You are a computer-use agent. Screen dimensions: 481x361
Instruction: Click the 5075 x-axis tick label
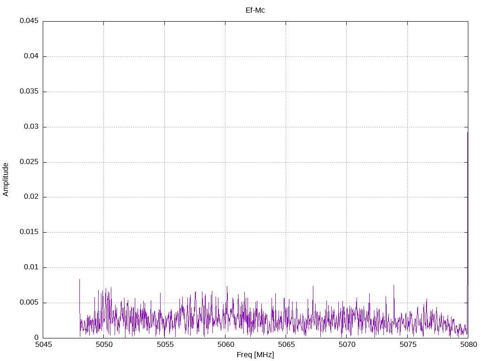coord(407,345)
